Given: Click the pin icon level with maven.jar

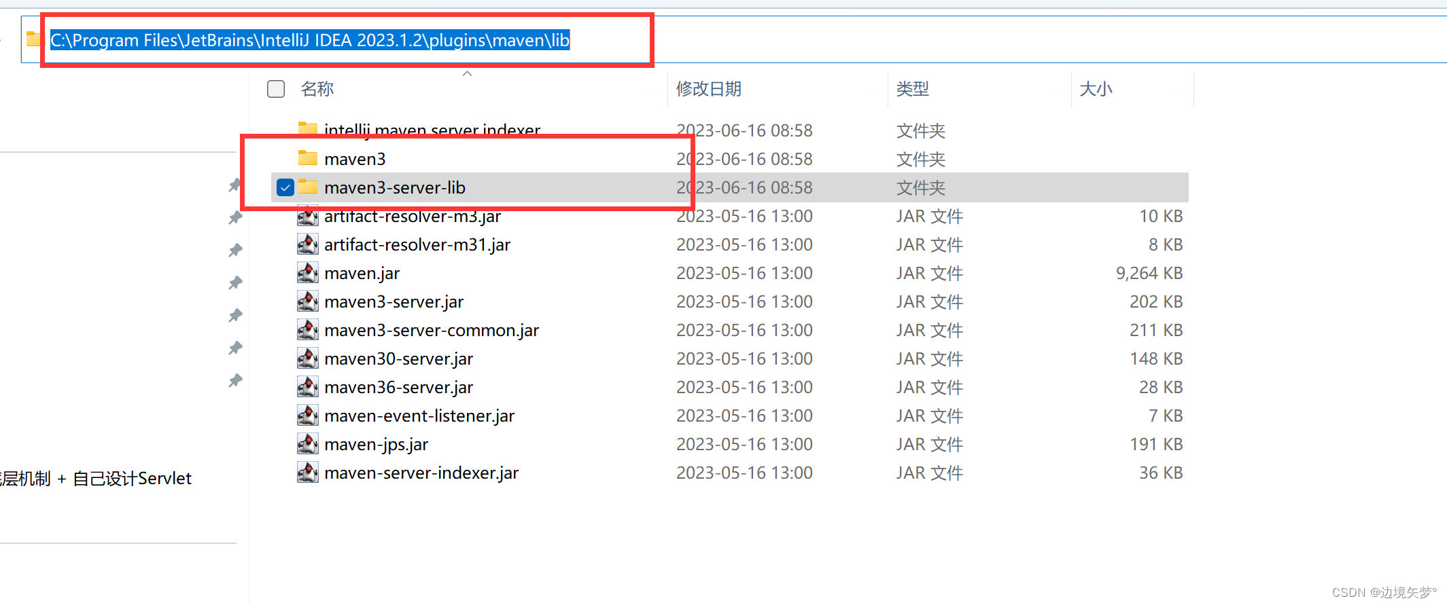Looking at the screenshot, I should (x=235, y=283).
